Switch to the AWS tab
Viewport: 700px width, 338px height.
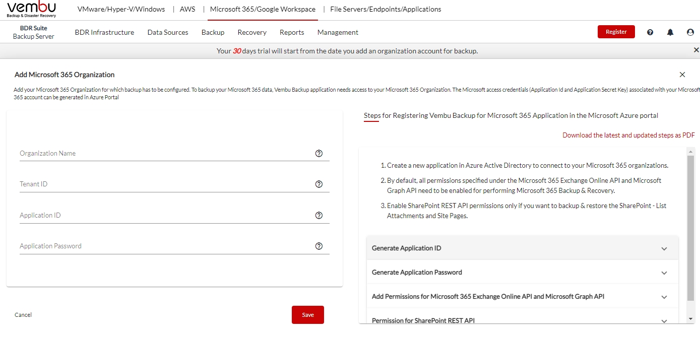pos(187,9)
